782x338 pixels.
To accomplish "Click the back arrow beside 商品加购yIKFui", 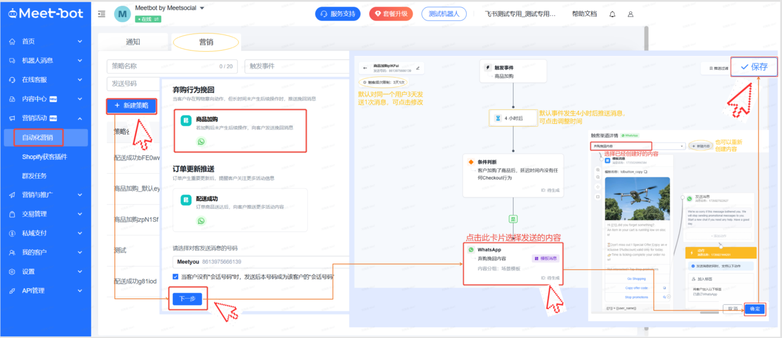I will pyautogui.click(x=365, y=68).
